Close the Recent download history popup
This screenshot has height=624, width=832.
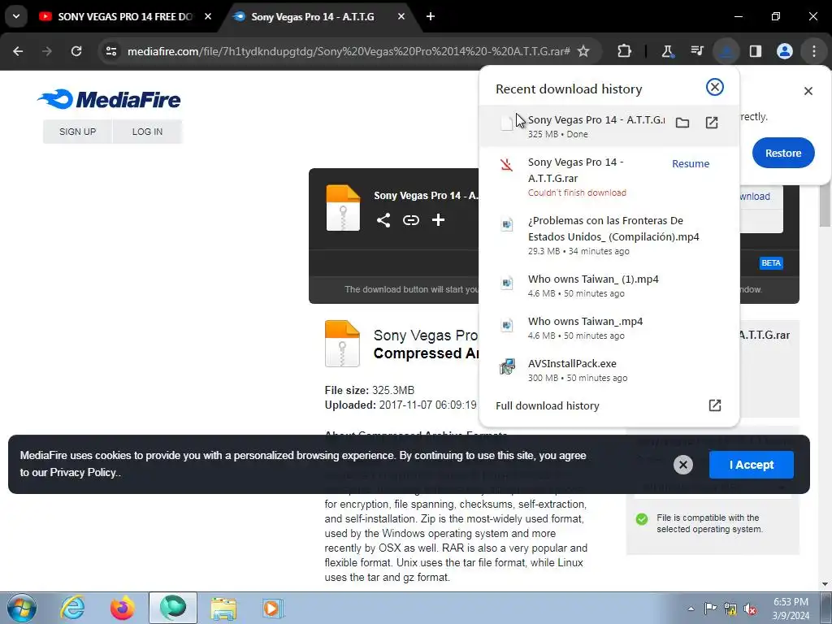[715, 87]
